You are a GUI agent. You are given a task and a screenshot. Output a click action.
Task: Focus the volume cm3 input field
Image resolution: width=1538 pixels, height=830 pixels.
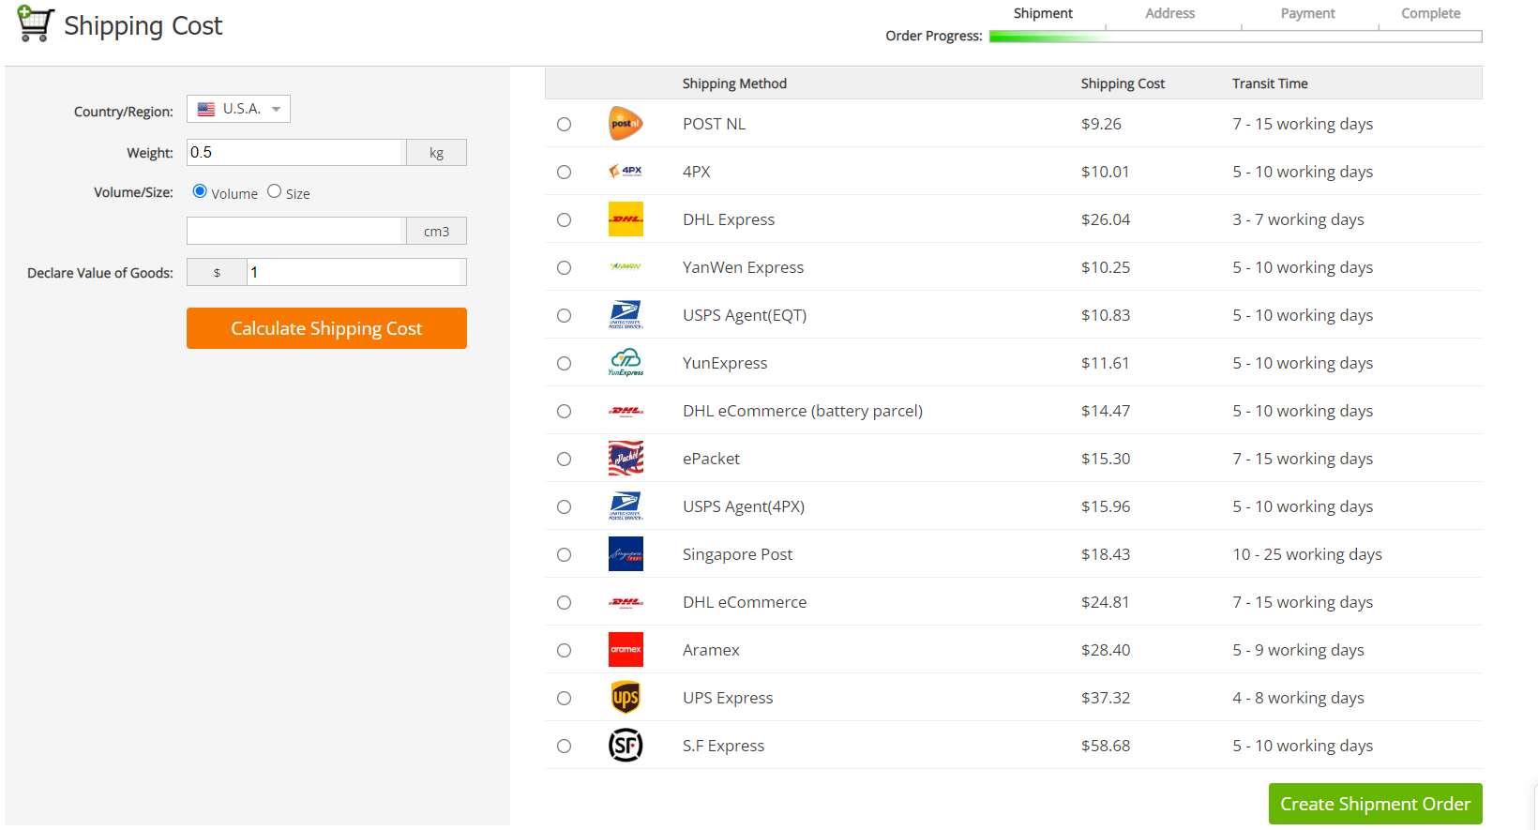(295, 231)
